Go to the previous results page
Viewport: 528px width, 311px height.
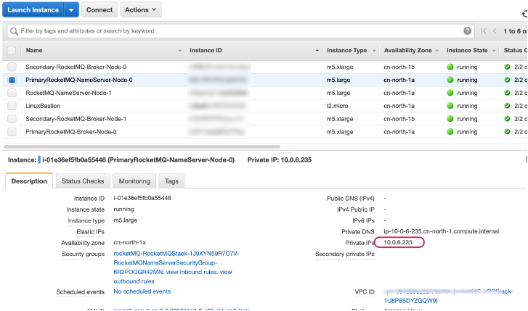(495, 31)
